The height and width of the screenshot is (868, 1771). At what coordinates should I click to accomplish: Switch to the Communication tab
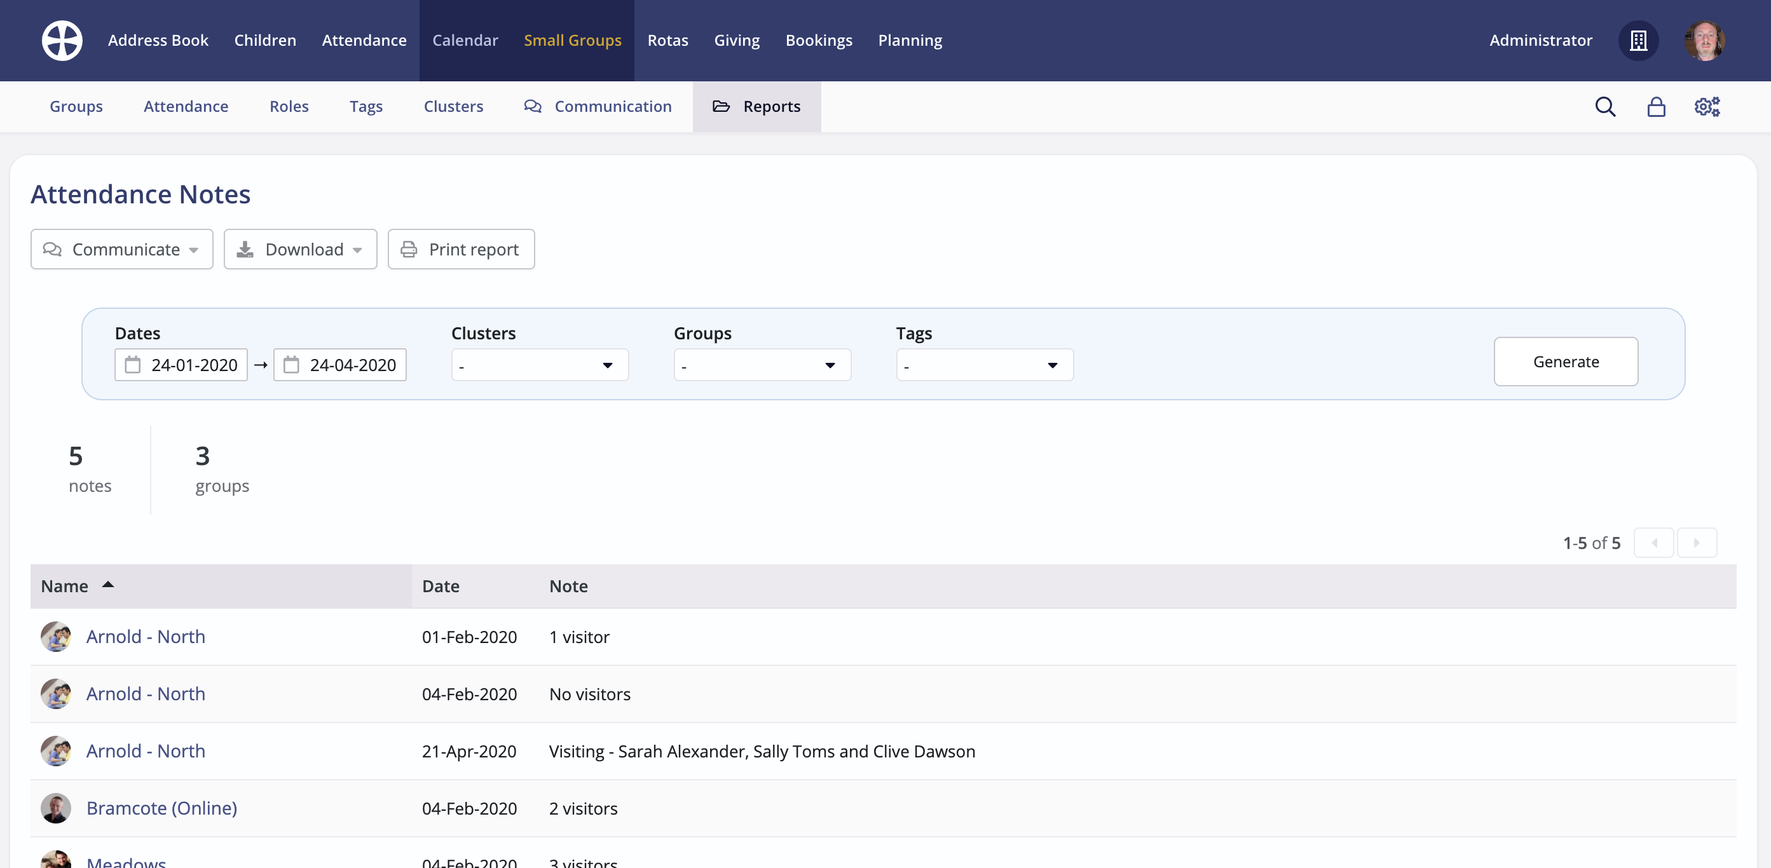point(598,107)
